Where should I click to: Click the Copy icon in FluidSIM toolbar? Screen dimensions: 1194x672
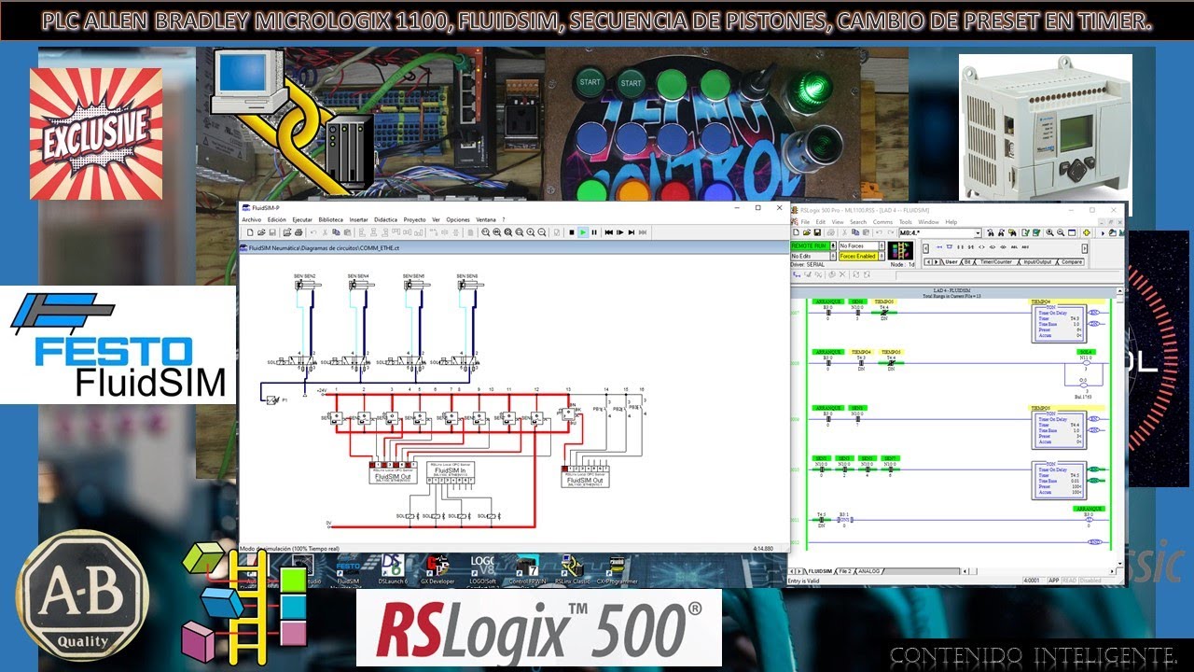coord(336,232)
